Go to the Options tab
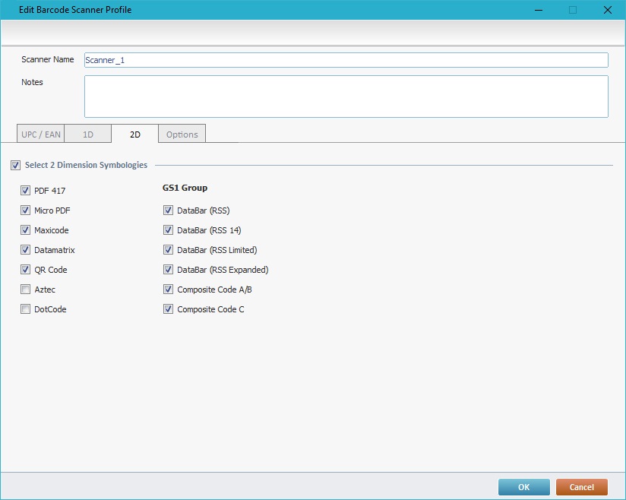 click(182, 134)
